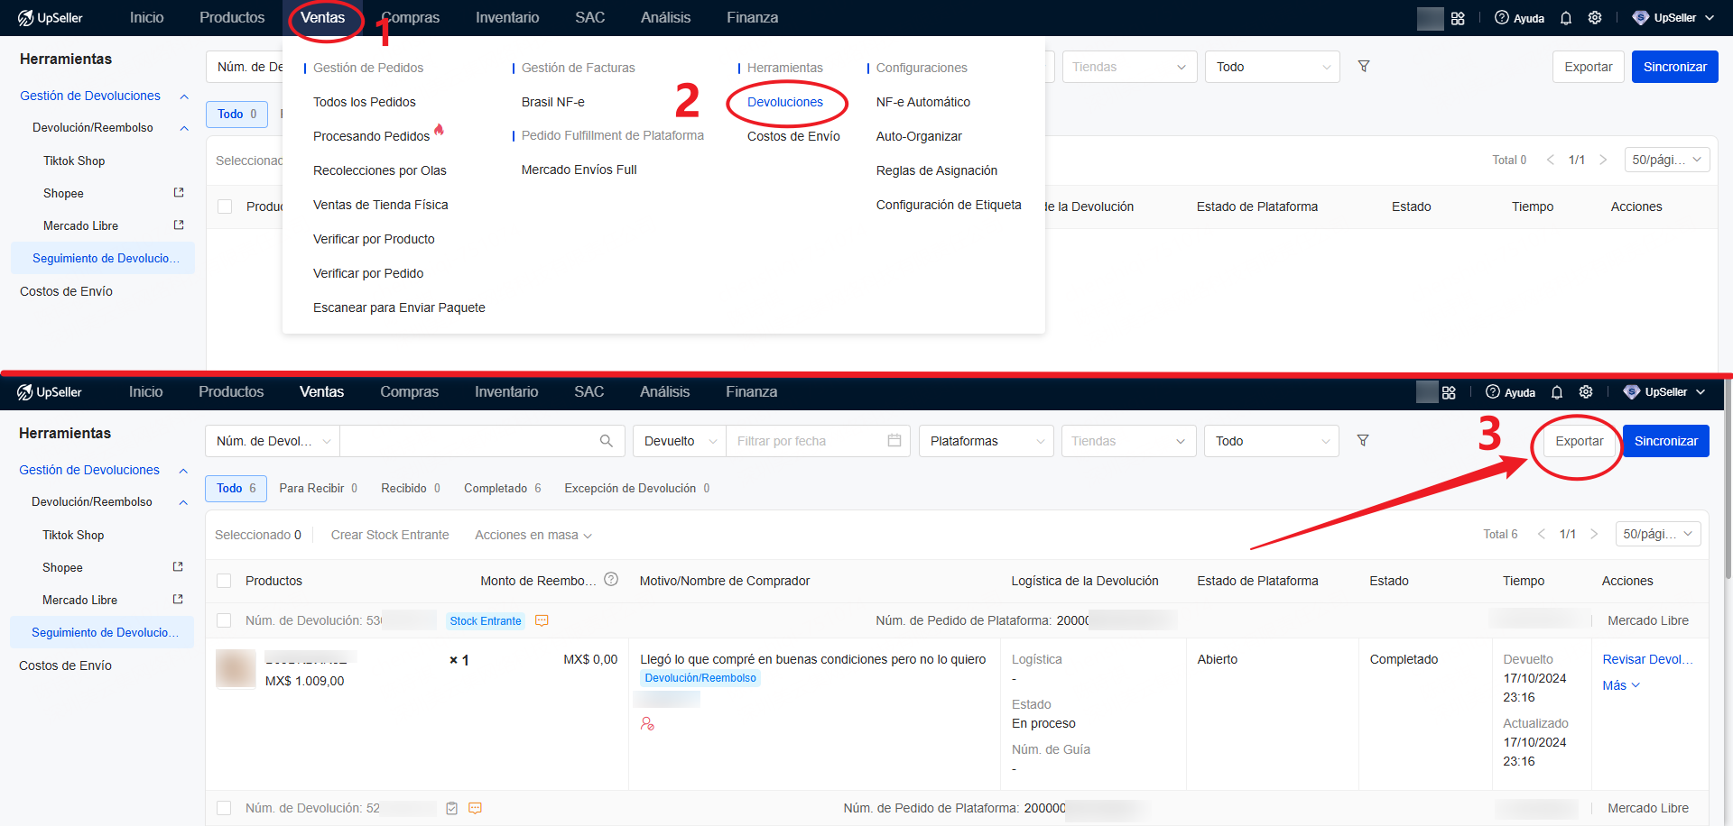Click the red blocked-buyer icon
Image resolution: width=1733 pixels, height=826 pixels.
coord(647,724)
